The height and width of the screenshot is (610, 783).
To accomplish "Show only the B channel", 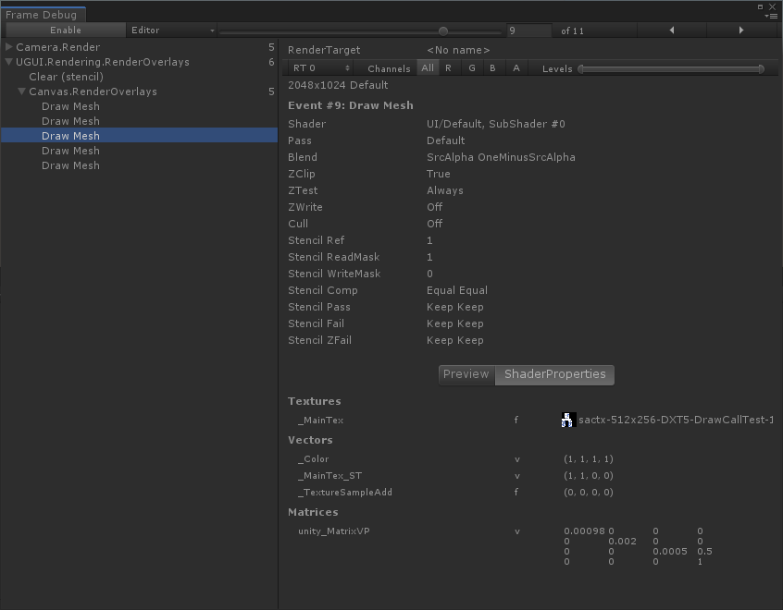I will [x=493, y=68].
